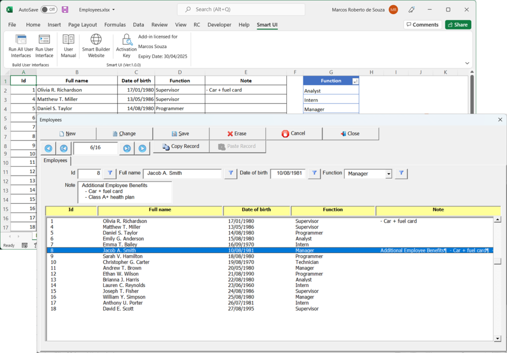Toggle the filter beside the Id field
This screenshot has width=507, height=353.
pyautogui.click(x=110, y=173)
